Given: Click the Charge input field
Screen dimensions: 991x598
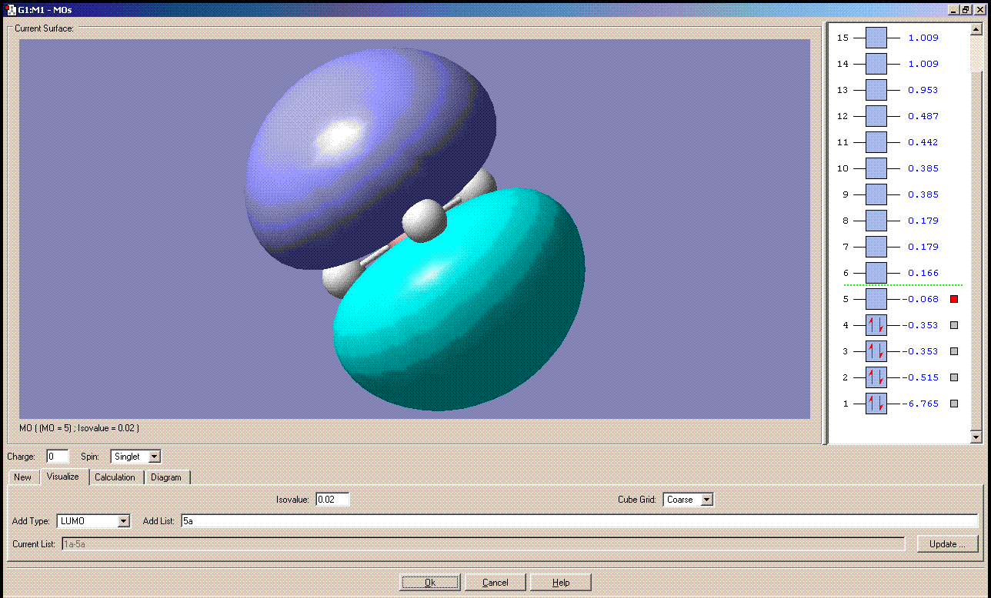Looking at the screenshot, I should 58,457.
